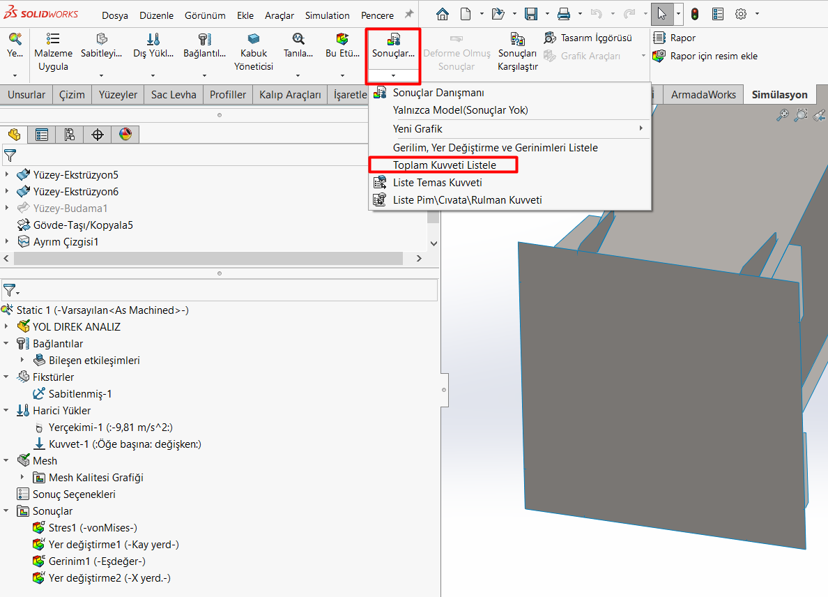Expand Mesh Kalitesi Grafiği node
828x597 pixels.
click(x=22, y=477)
